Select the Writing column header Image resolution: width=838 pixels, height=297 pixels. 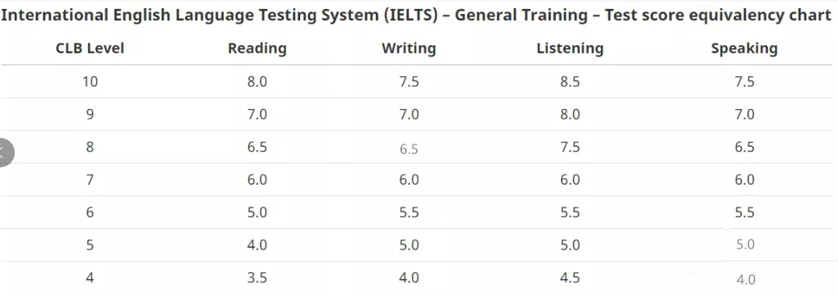pyautogui.click(x=409, y=48)
